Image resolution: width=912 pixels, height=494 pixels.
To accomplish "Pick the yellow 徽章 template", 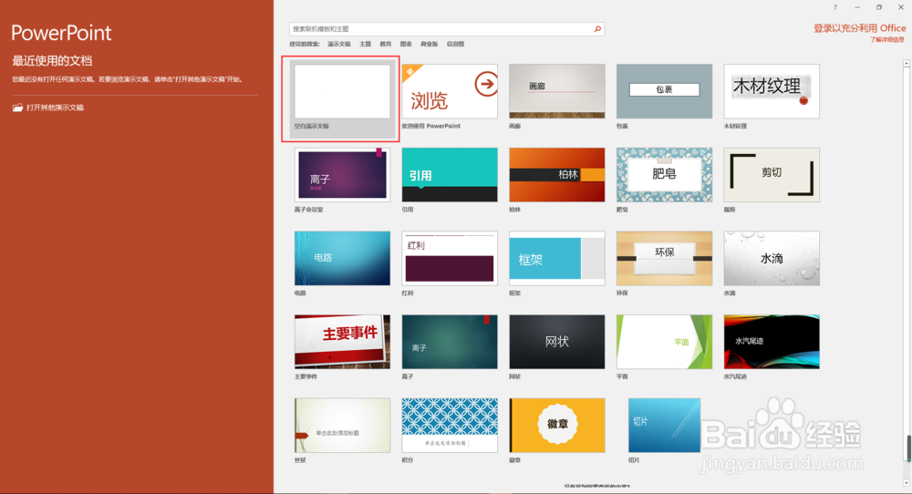I will 556,426.
